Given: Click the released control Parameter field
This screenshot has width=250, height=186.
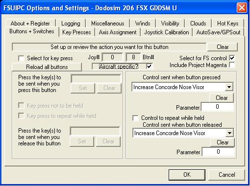Looking at the screenshot, I should [218, 152].
